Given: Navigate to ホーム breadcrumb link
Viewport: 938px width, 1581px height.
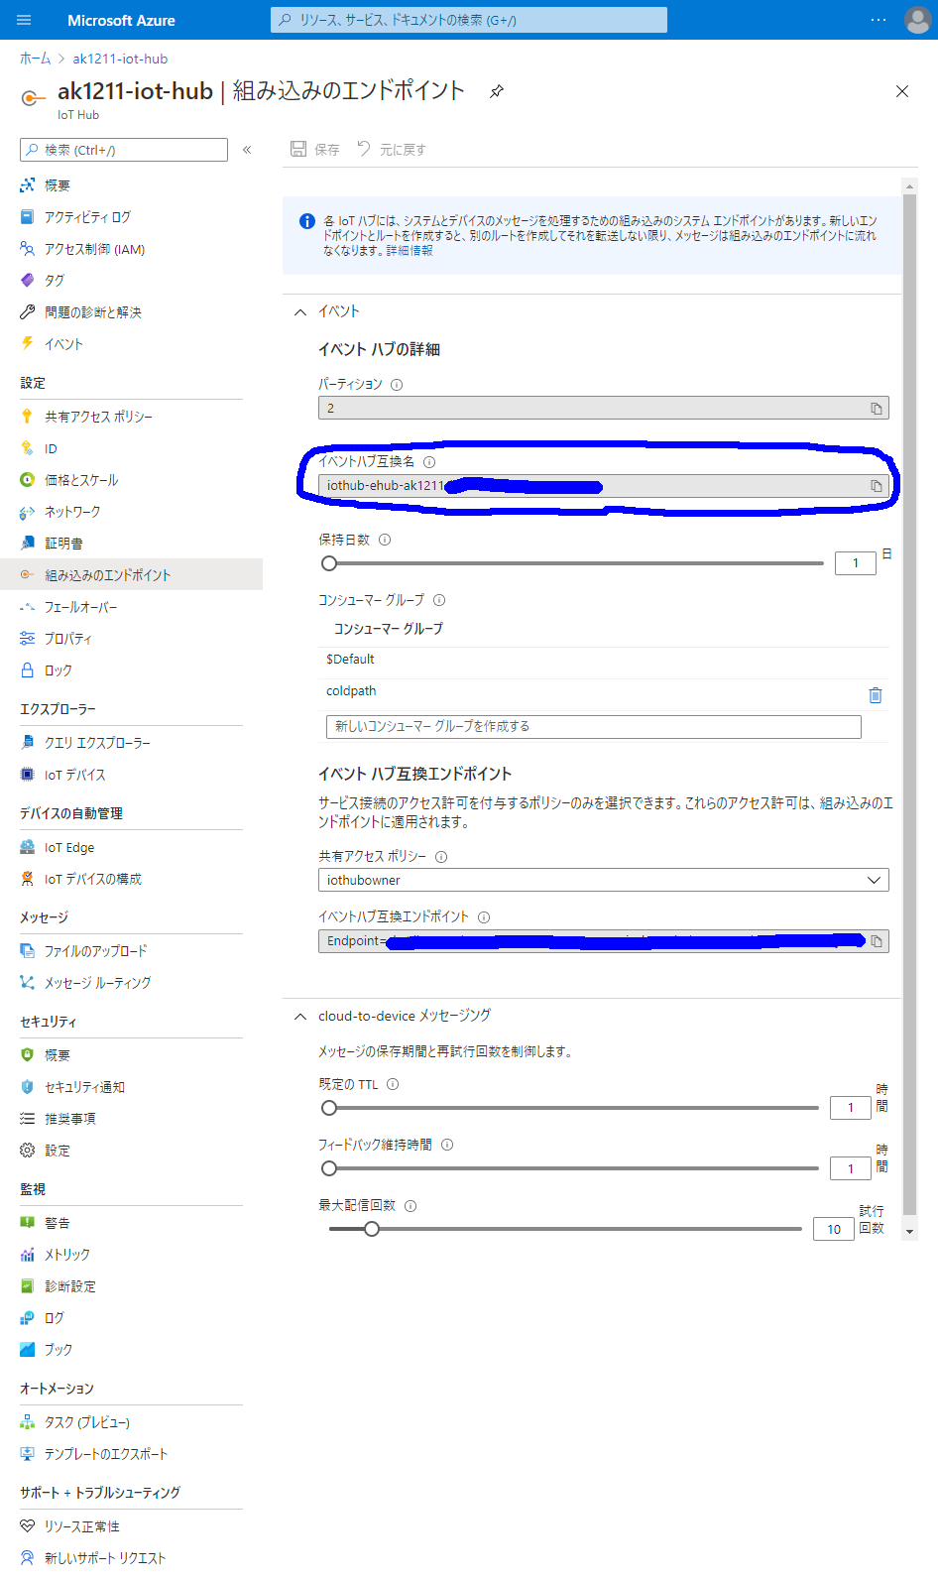Looking at the screenshot, I should (x=35, y=59).
